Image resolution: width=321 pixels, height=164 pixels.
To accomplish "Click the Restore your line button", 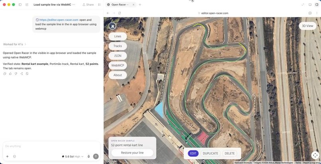I will 132,153.
